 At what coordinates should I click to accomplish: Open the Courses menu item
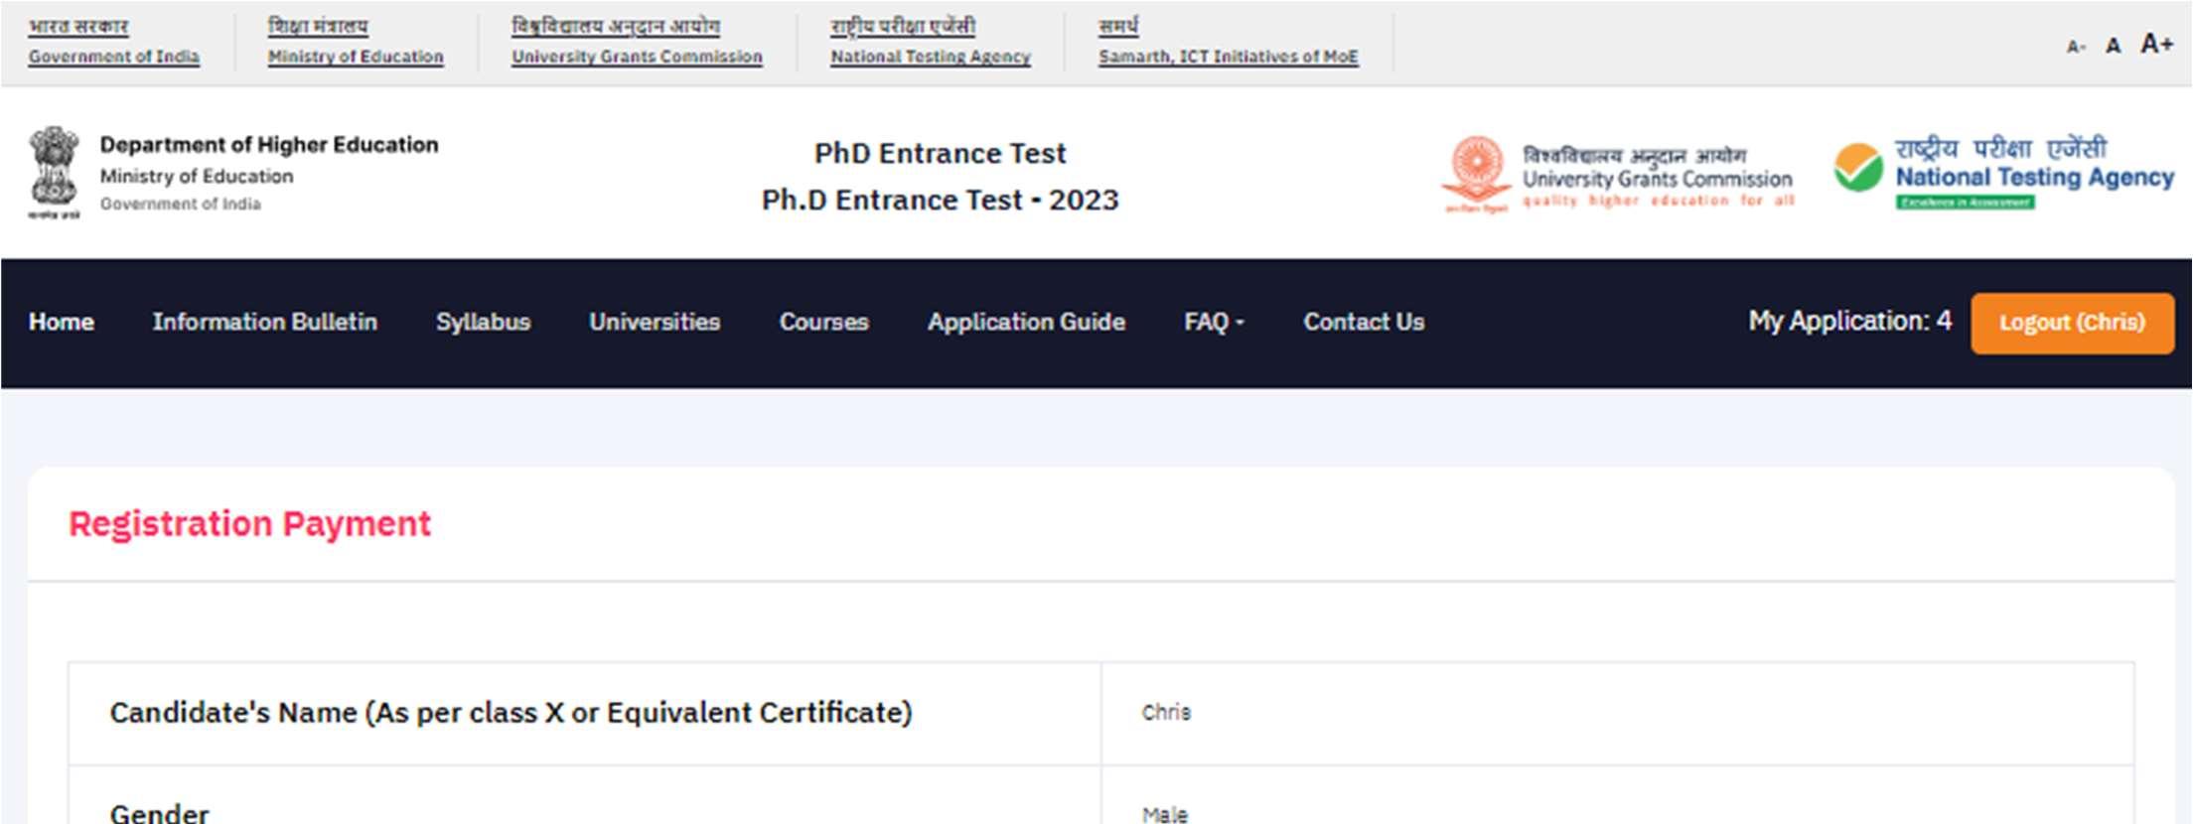[823, 322]
